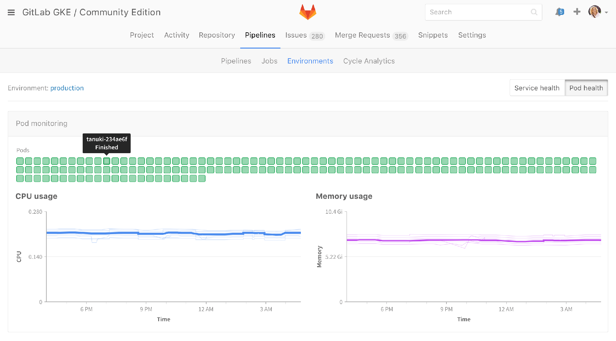This screenshot has height=341, width=616.
Task: Open the production environment link
Action: point(67,88)
